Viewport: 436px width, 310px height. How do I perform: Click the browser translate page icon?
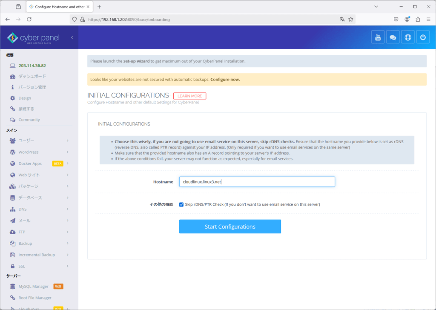pyautogui.click(x=342, y=19)
